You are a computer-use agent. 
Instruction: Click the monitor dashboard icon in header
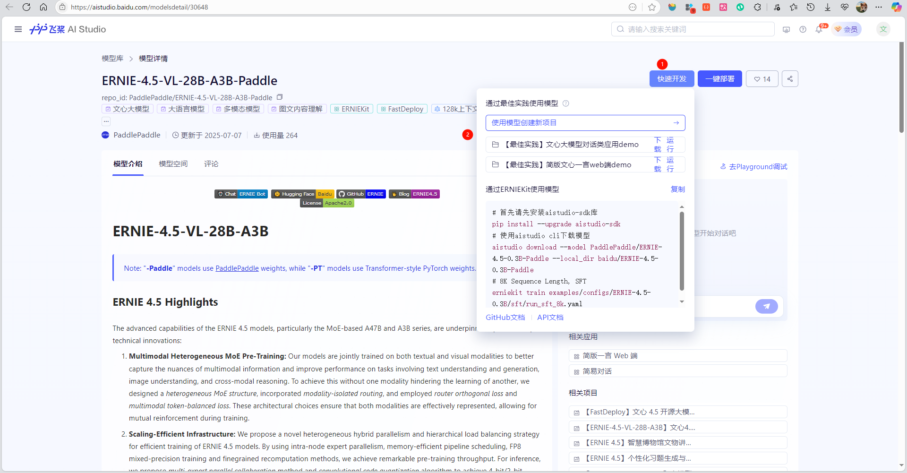(786, 29)
